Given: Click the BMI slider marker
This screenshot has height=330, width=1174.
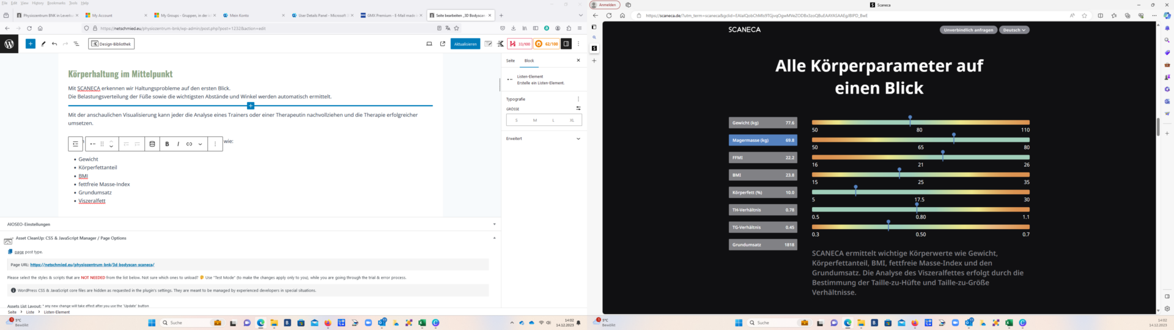Looking at the screenshot, I should 899,172.
